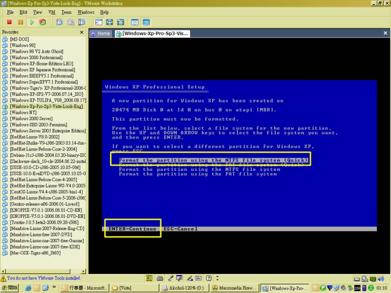Expand the quick launch overflow chevron
391x293 pixels.
coord(54,287)
